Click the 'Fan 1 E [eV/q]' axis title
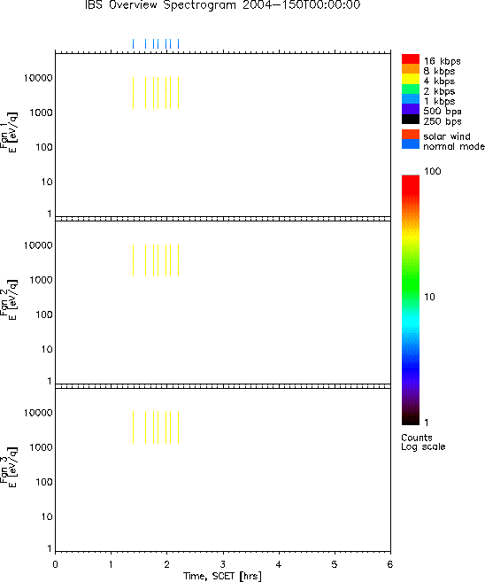 8,133
